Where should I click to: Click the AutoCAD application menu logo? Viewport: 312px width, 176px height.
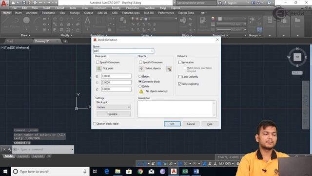pos(3,3)
